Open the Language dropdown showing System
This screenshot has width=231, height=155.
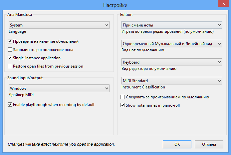click(59, 25)
